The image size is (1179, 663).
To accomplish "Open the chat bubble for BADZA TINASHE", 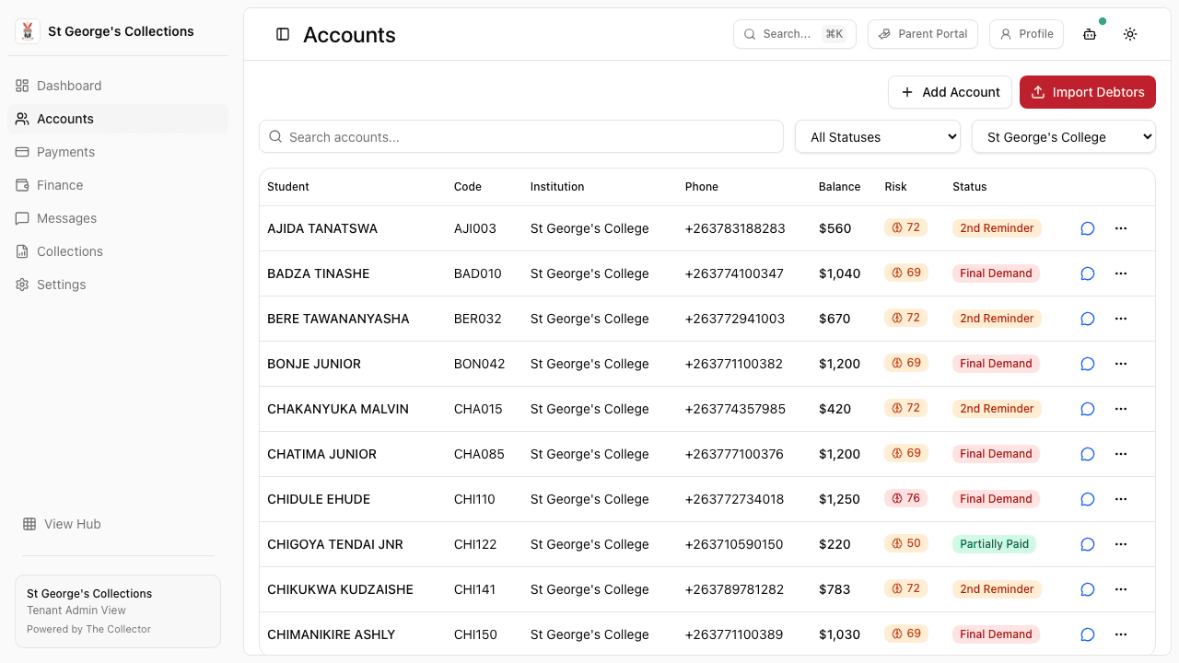I will pos(1087,273).
